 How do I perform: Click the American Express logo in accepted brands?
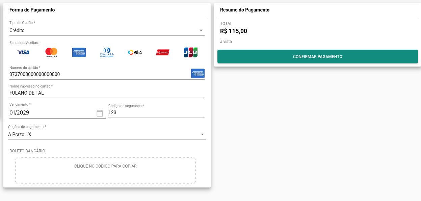[x=79, y=52]
